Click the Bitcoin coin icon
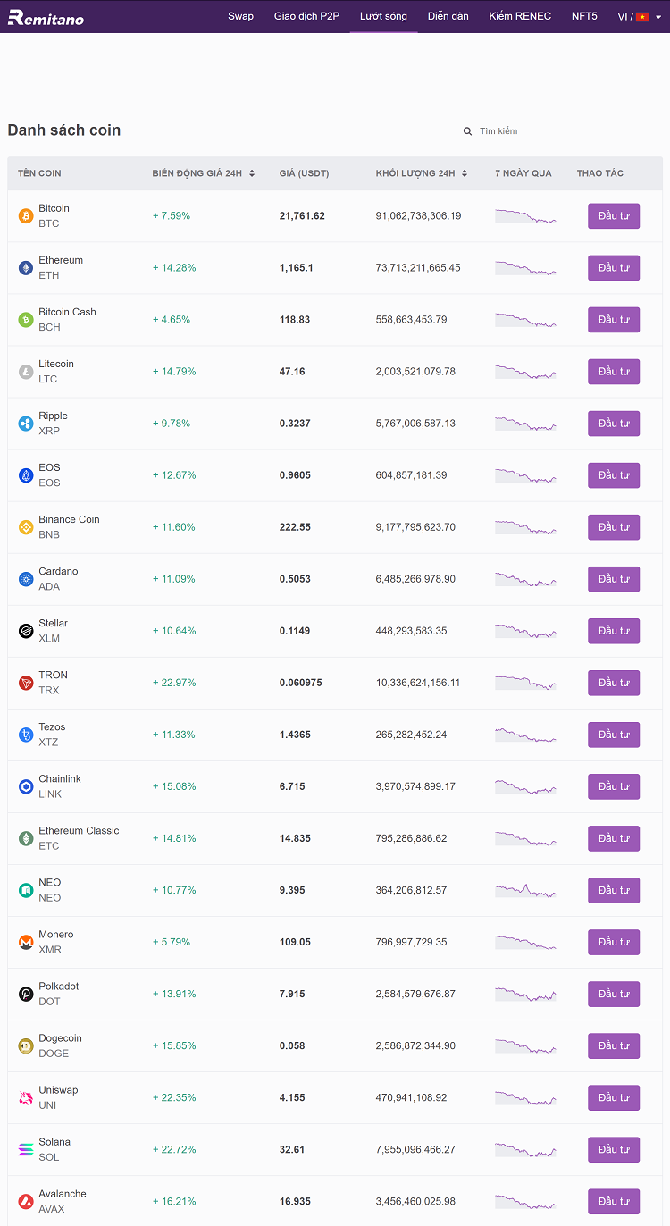The image size is (670, 1226). (26, 216)
